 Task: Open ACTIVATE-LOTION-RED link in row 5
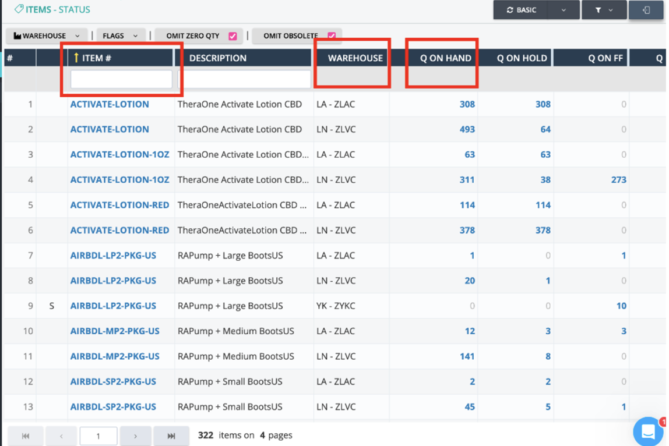(120, 205)
